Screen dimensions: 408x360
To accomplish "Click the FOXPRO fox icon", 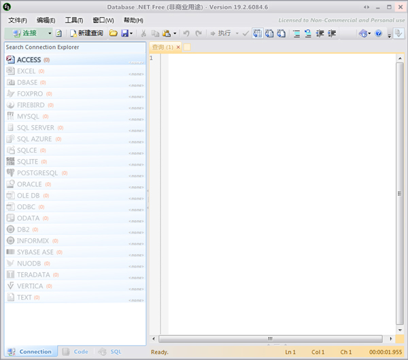I will click(x=10, y=94).
